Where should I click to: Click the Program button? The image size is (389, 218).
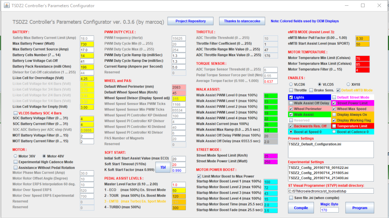pos(360,208)
